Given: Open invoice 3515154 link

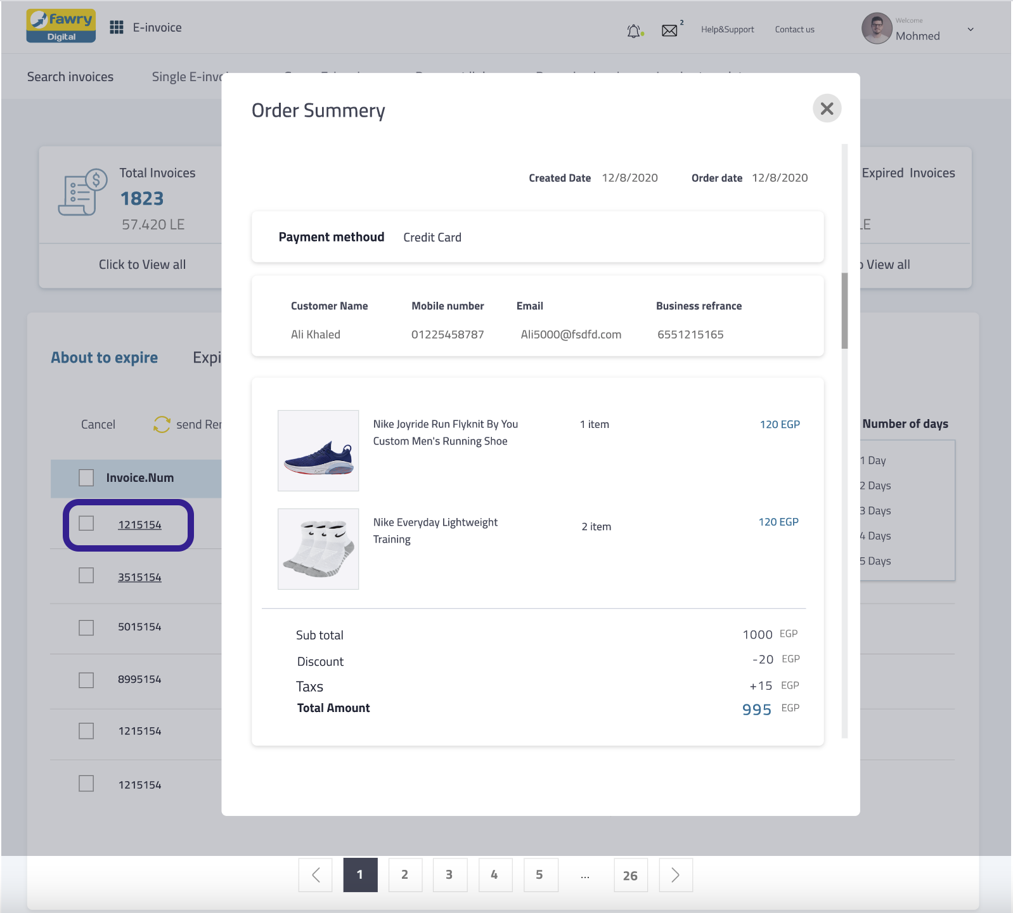Looking at the screenshot, I should (139, 577).
